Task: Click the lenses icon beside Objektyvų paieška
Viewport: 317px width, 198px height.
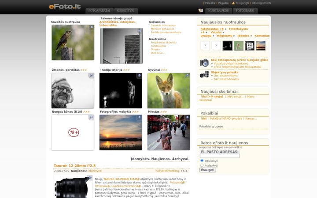Action: click(x=204, y=74)
